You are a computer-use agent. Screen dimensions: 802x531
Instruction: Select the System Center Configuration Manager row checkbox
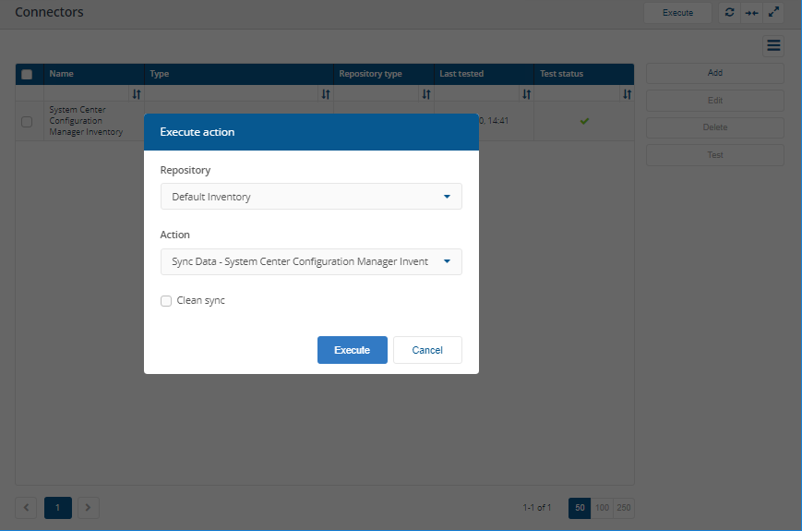tap(27, 122)
